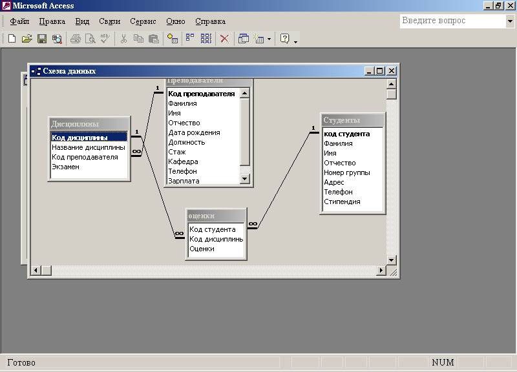The width and height of the screenshot is (517, 372).
Task: Select Название дисциплины field
Action: (89, 147)
